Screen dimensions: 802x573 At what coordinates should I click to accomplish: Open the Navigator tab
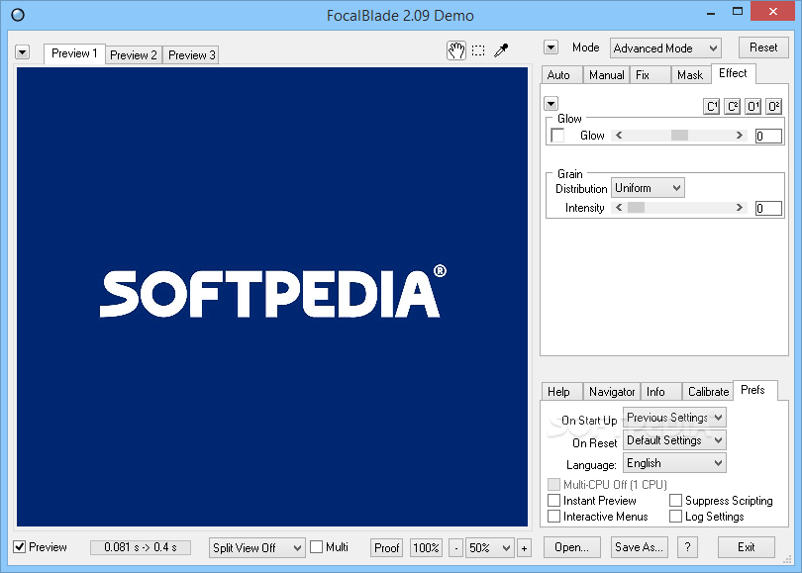point(612,392)
